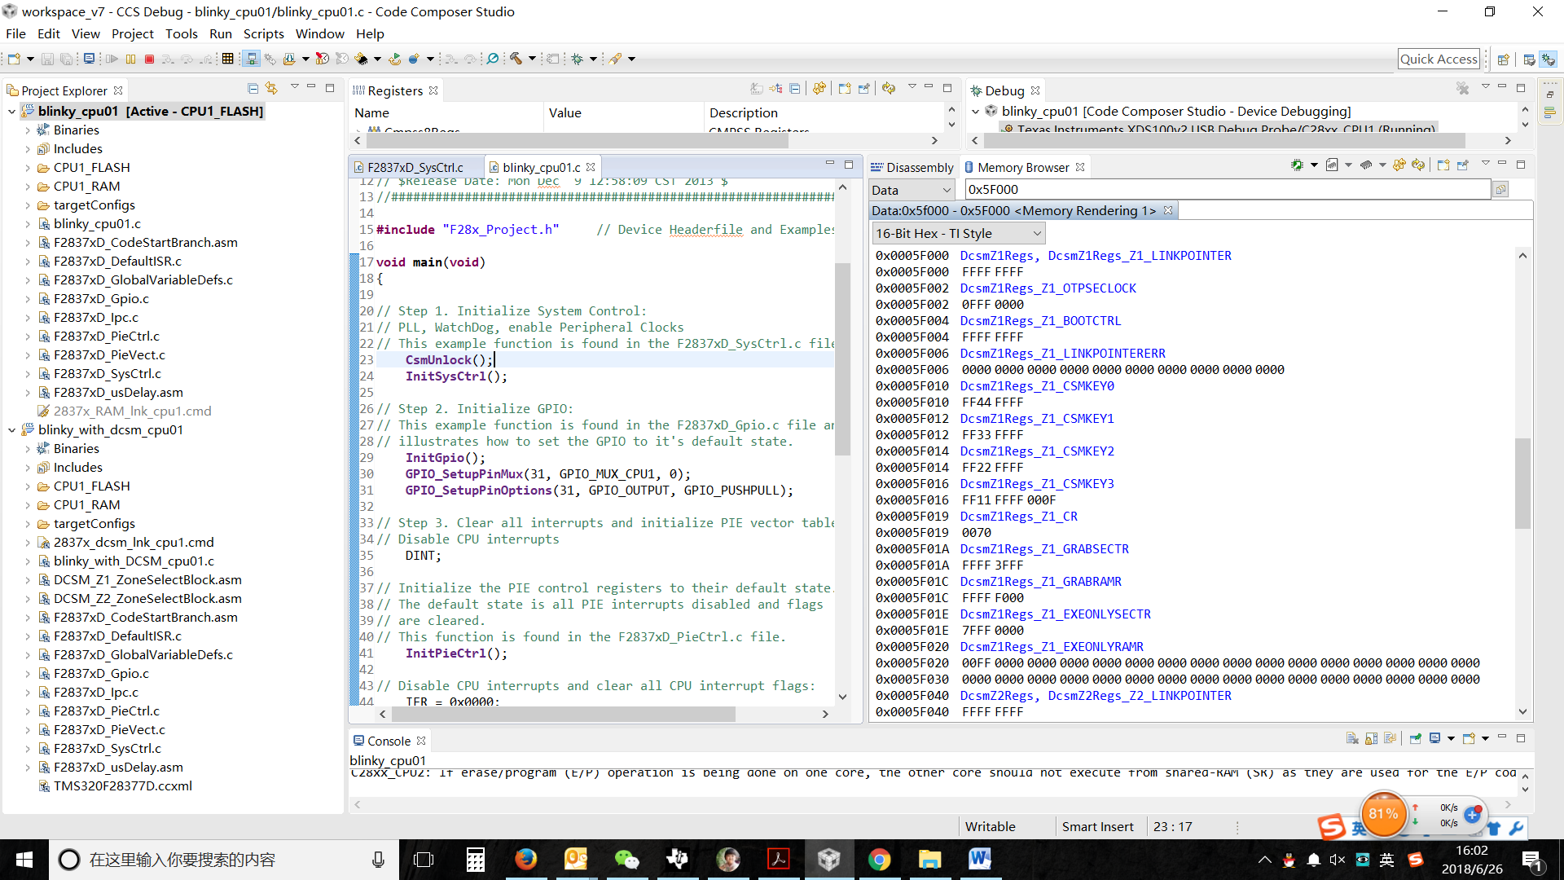Click the Debug bug toolbar icon

point(578,59)
